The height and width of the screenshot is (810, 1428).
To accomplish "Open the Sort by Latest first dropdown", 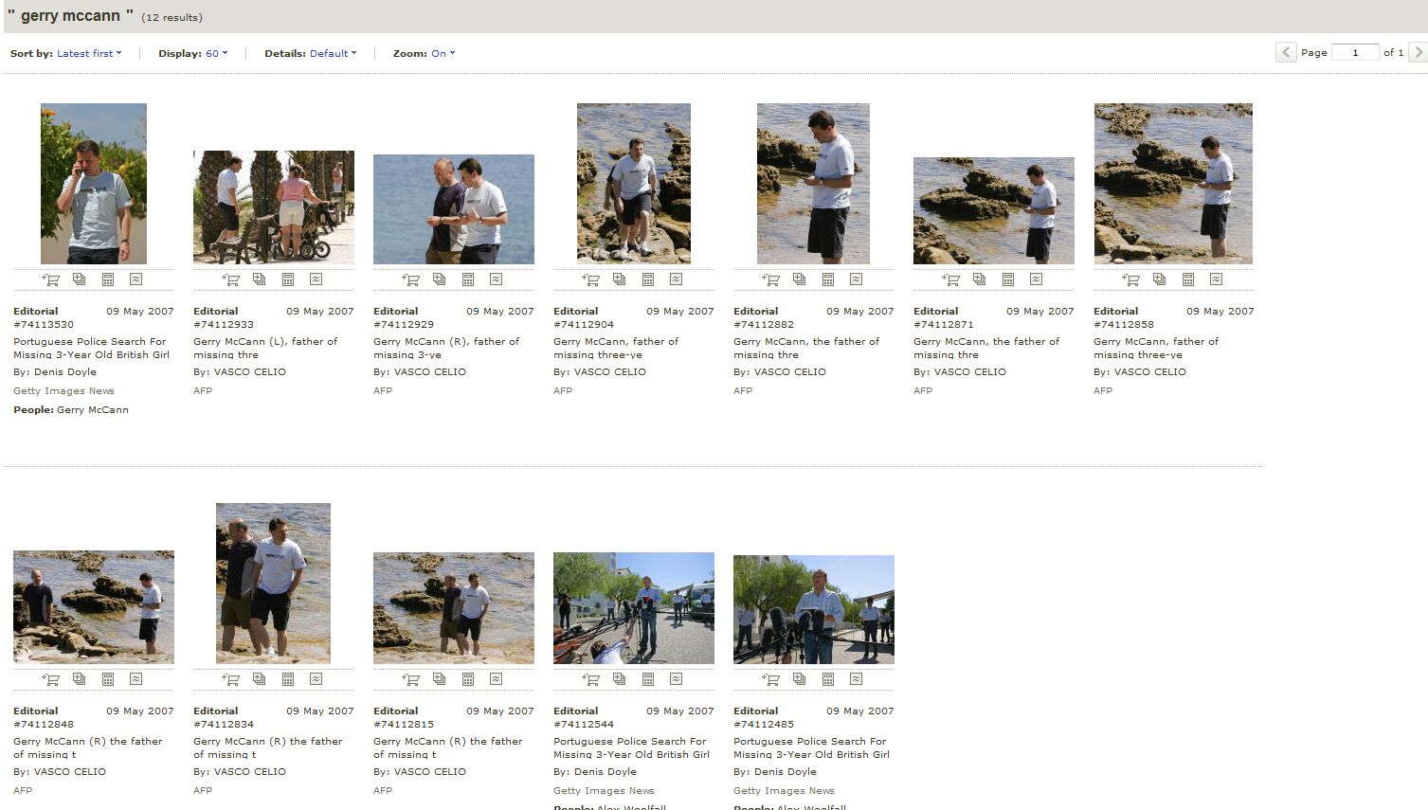I will [x=89, y=54].
